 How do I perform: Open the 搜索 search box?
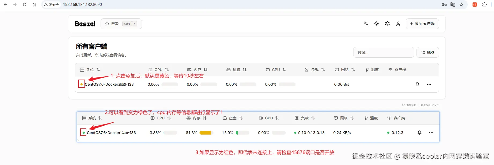(121, 24)
